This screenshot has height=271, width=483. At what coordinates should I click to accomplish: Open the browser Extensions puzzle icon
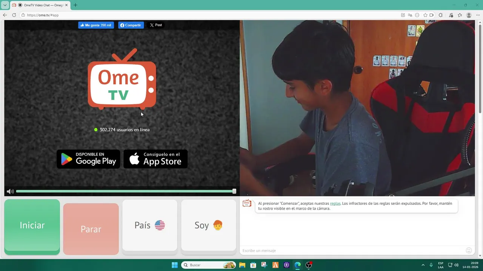tap(440, 15)
